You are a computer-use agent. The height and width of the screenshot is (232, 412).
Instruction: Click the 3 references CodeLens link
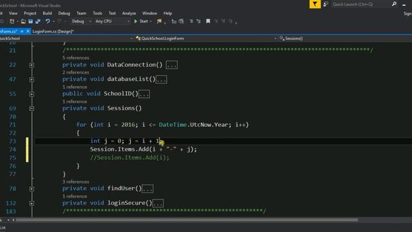pyautogui.click(x=76, y=182)
